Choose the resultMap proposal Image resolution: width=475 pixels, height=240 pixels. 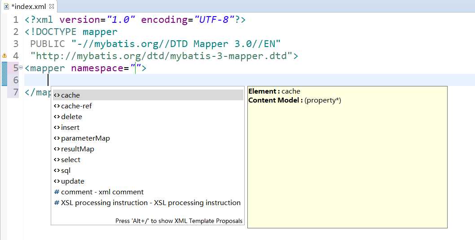(x=148, y=149)
